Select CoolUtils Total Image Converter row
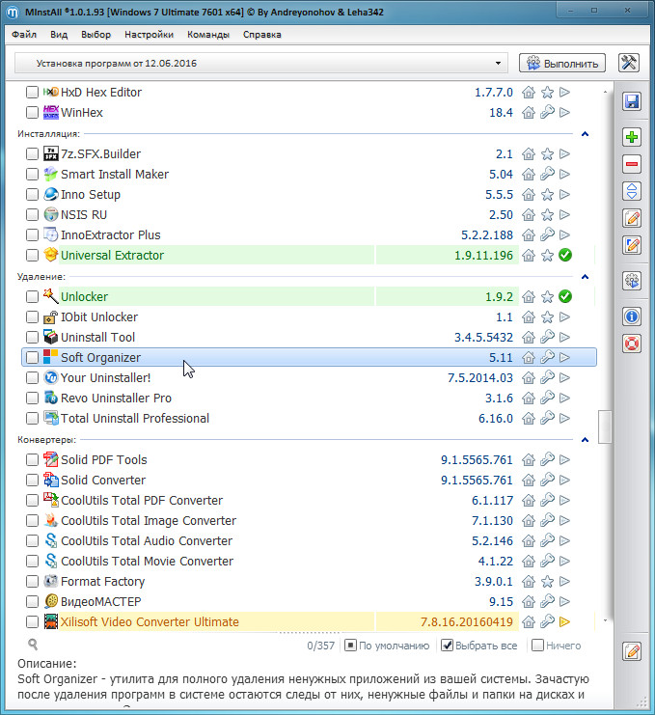The image size is (655, 715). coord(309,521)
